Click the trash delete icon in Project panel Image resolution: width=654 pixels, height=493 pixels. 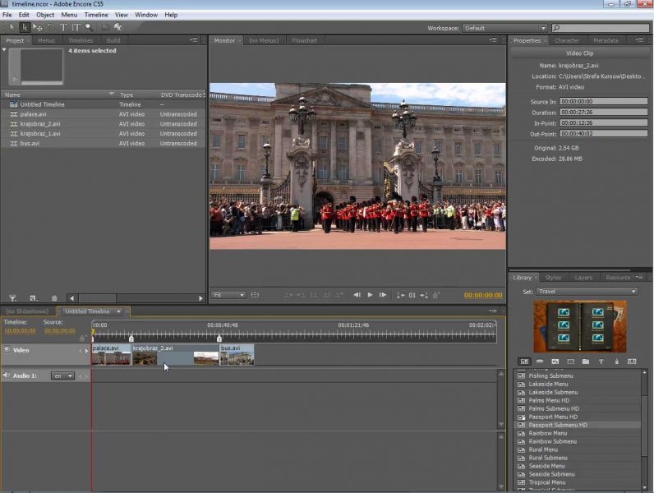click(54, 297)
